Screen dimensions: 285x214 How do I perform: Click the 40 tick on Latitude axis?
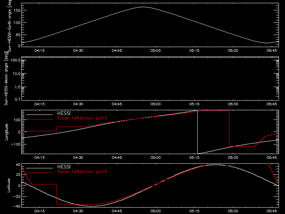tap(18, 165)
